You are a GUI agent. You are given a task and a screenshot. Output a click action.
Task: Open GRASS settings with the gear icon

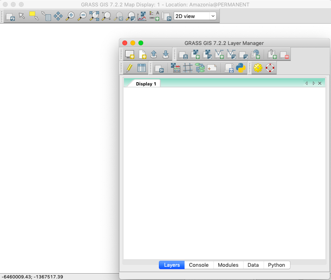258,68
